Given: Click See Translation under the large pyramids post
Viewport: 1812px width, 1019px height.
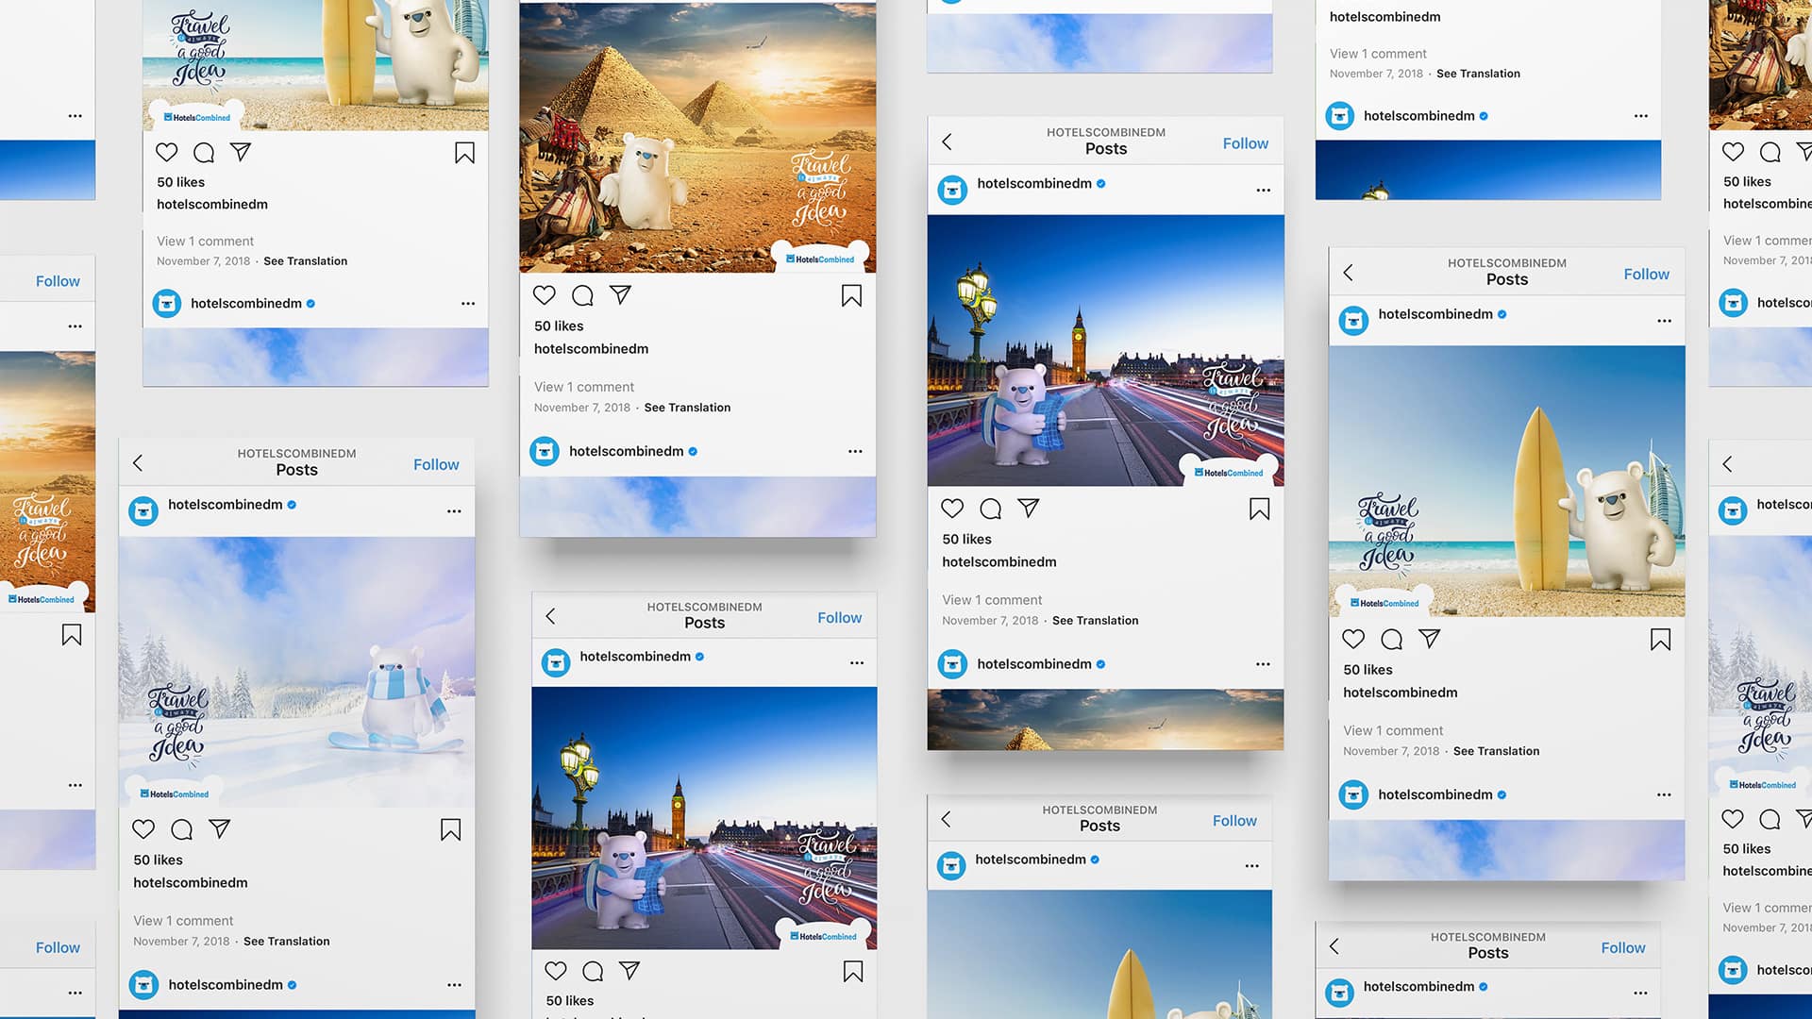Looking at the screenshot, I should tap(687, 408).
